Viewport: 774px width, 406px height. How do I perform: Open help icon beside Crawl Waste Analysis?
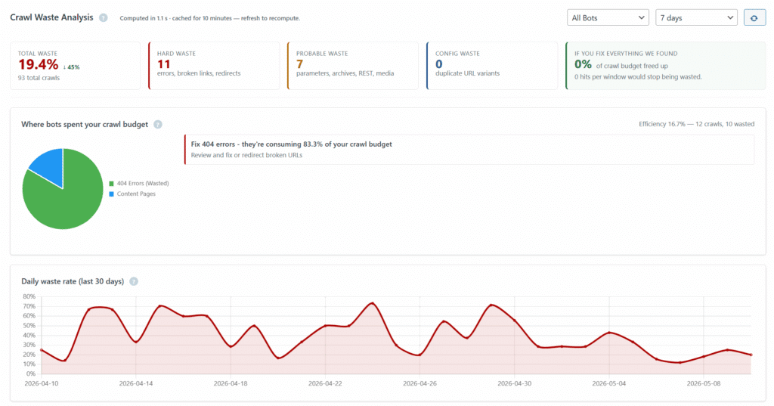pos(103,18)
